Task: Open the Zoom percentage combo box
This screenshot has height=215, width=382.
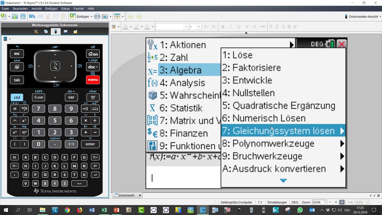Action: tap(320, 202)
